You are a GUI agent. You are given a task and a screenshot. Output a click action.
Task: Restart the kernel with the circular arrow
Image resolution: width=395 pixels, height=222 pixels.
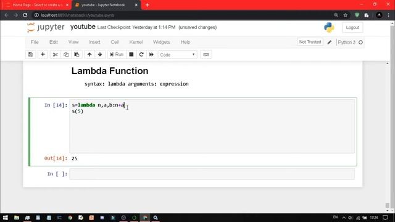click(141, 55)
